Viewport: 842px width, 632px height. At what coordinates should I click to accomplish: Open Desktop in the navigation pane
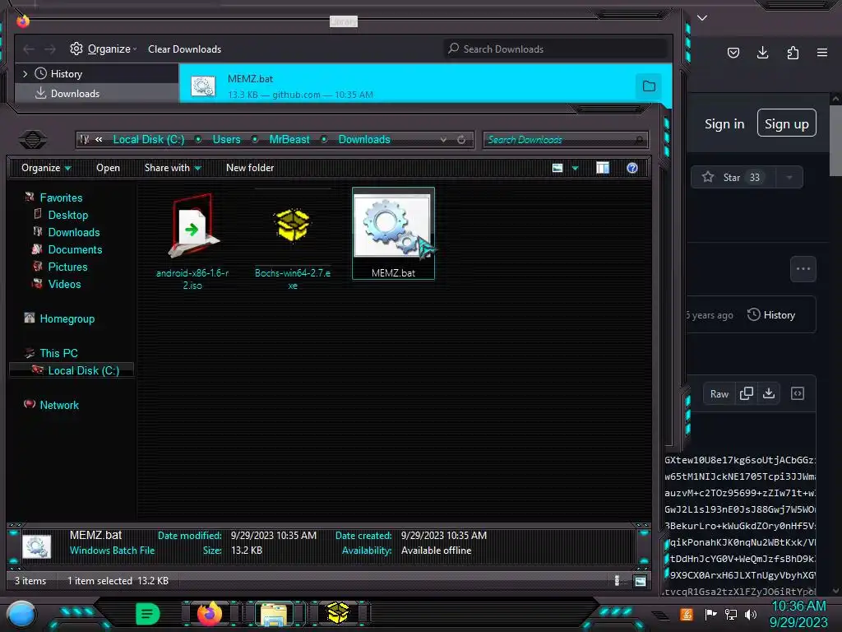pyautogui.click(x=67, y=215)
